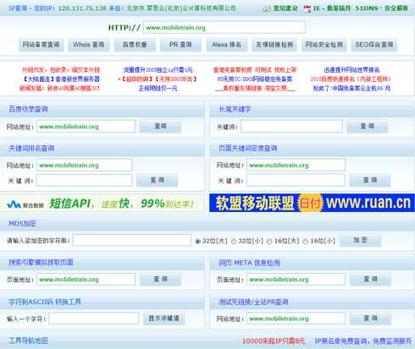This screenshot has height=349, width=415.
Task: Focus 关键词 field in 关键词排名查询
Action: click(x=85, y=180)
